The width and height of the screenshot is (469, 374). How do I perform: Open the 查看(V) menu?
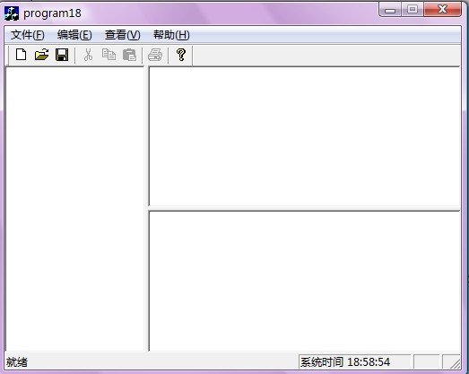[x=122, y=35]
